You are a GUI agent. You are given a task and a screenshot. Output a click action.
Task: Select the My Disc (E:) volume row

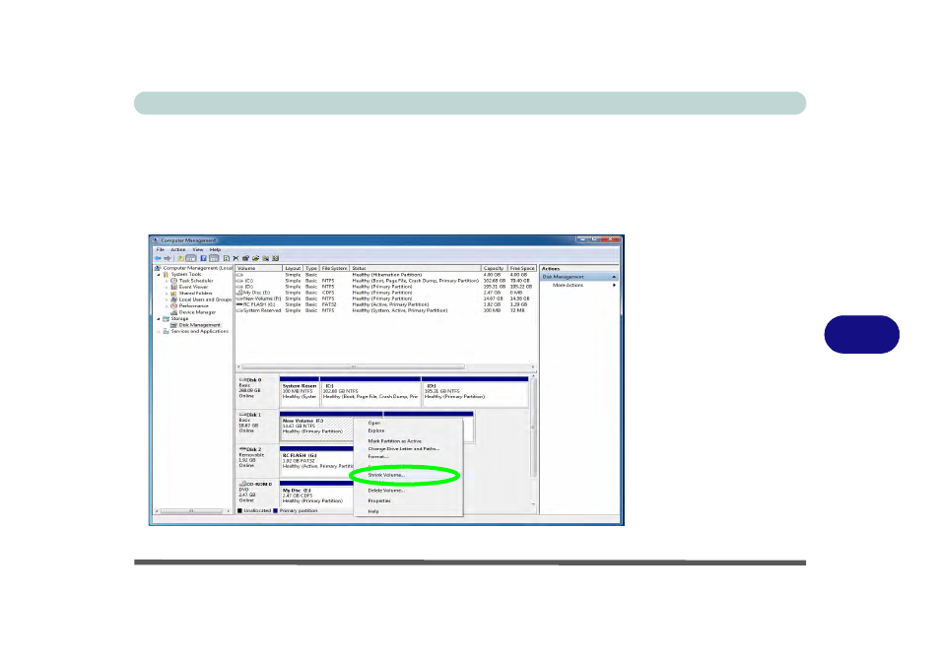pyautogui.click(x=386, y=293)
